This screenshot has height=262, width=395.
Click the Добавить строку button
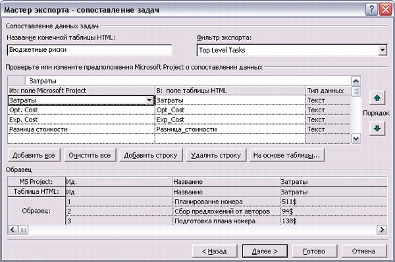pos(151,155)
